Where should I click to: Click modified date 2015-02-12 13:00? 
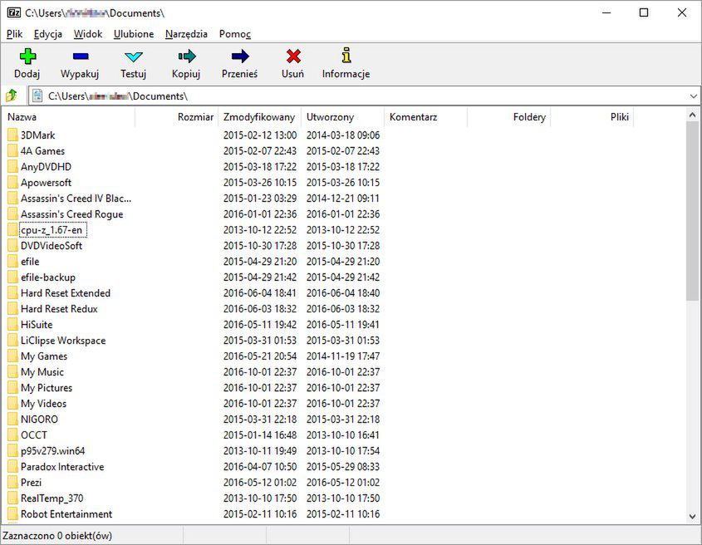click(260, 135)
